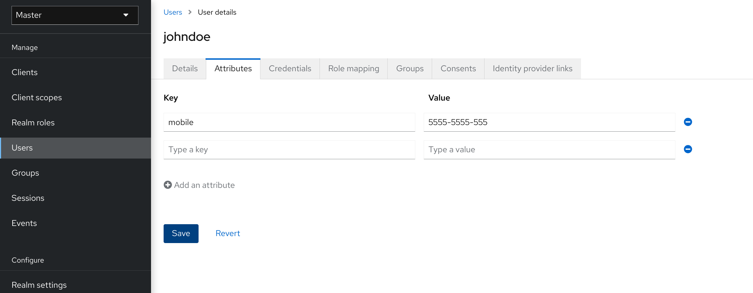Open Sessions page

pos(76,198)
